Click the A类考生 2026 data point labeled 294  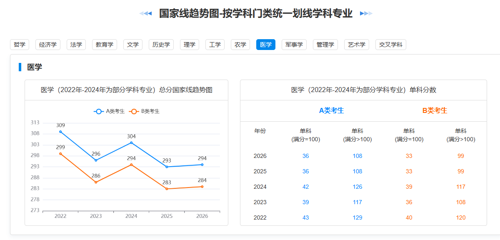pos(202,165)
